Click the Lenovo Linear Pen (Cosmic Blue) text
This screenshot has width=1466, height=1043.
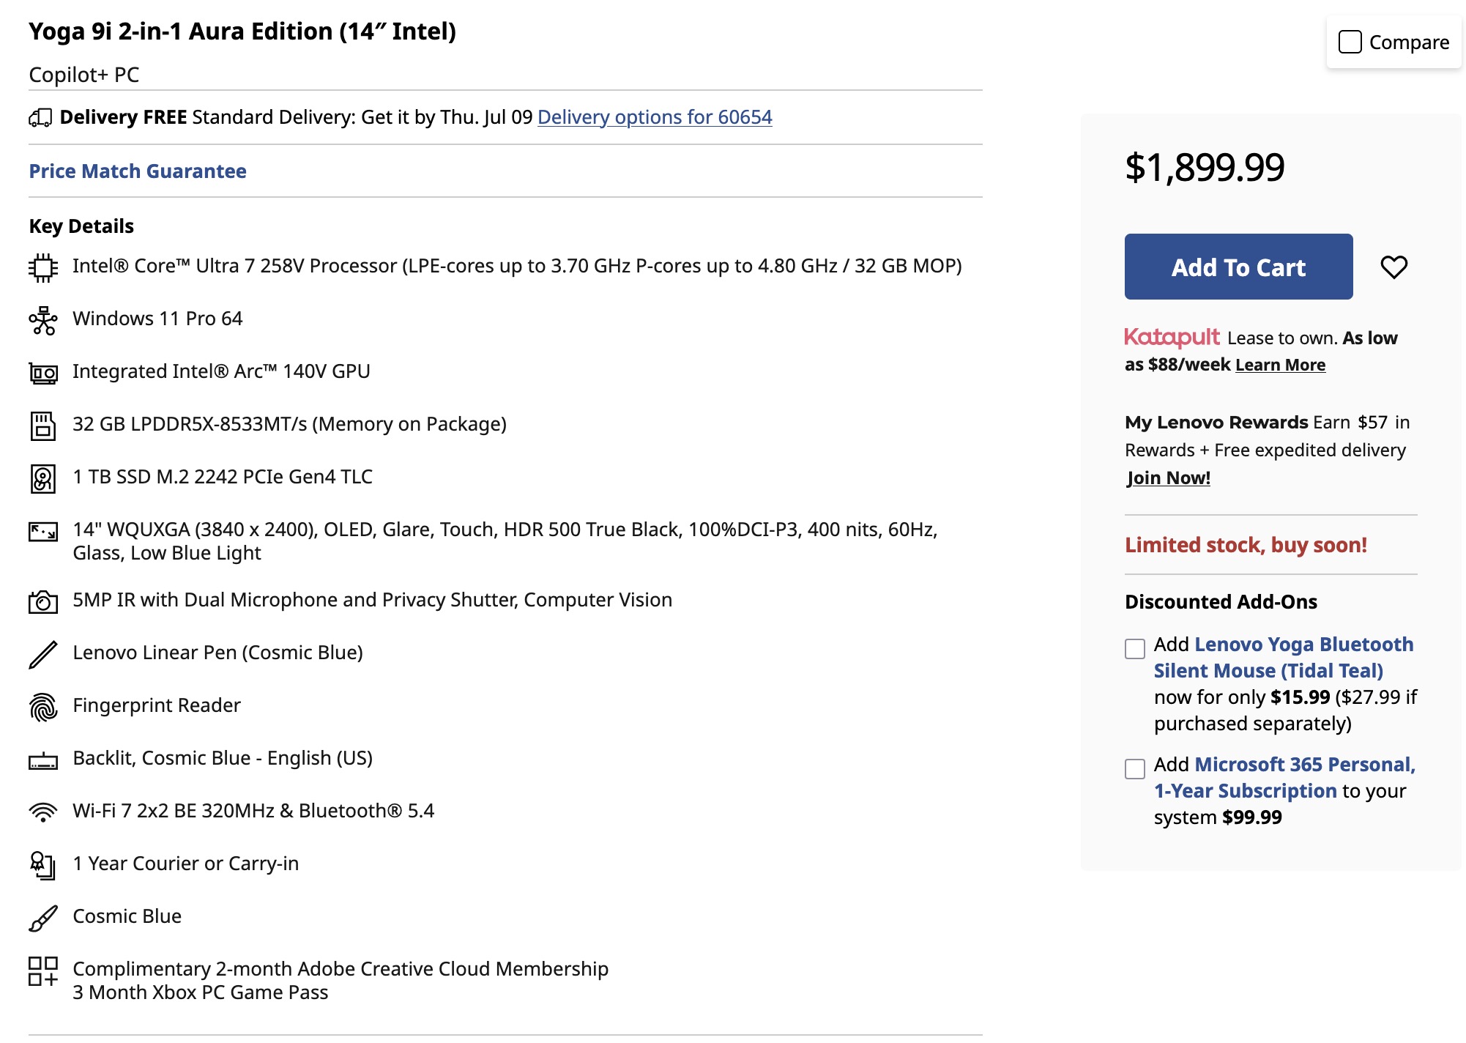pyautogui.click(x=218, y=653)
